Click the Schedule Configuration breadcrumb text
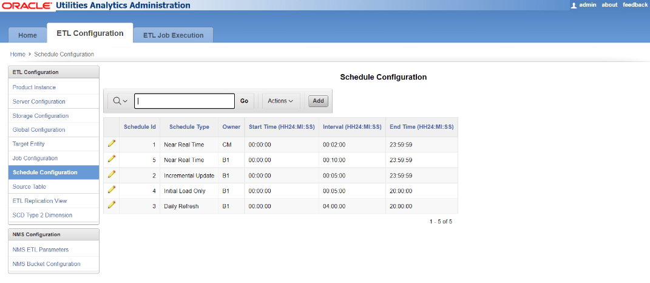 64,55
